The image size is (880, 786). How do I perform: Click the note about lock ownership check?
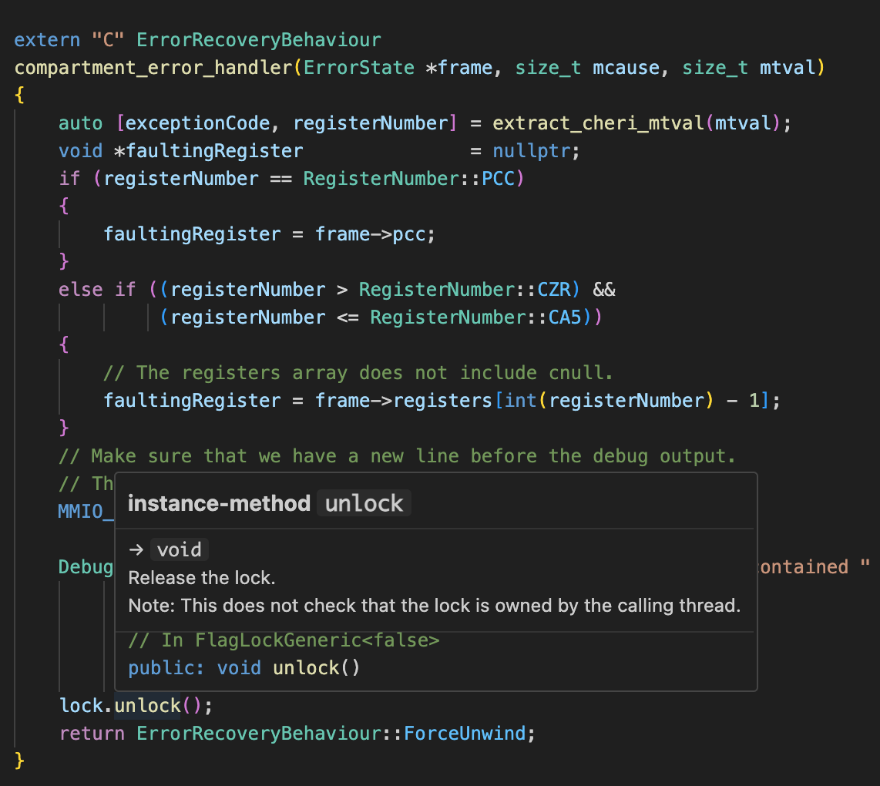(435, 606)
